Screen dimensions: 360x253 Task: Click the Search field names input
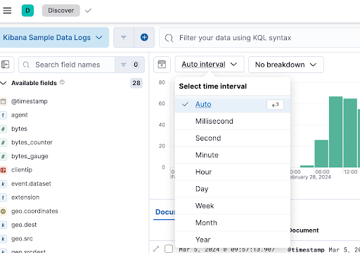point(67,65)
